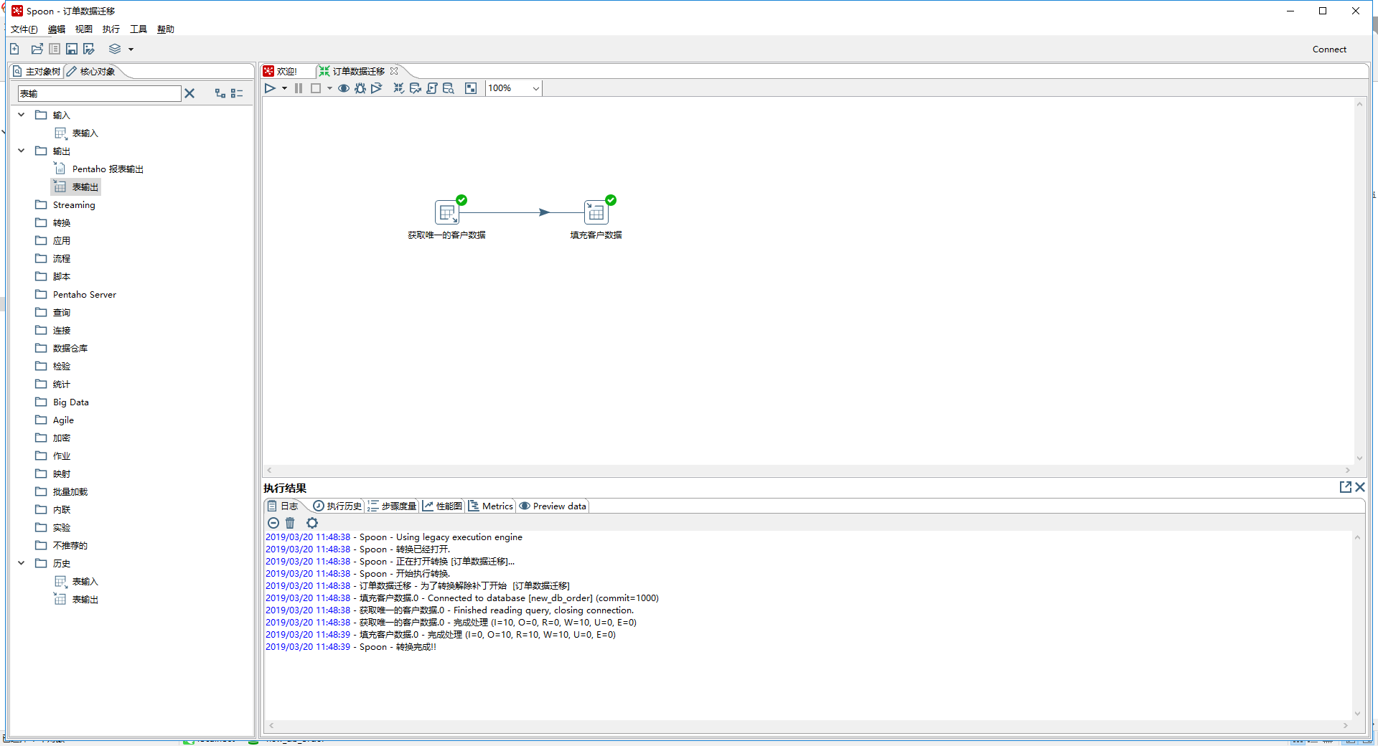This screenshot has height=746, width=1378.
Task: Open file using the folder toolbar icon
Action: (x=37, y=49)
